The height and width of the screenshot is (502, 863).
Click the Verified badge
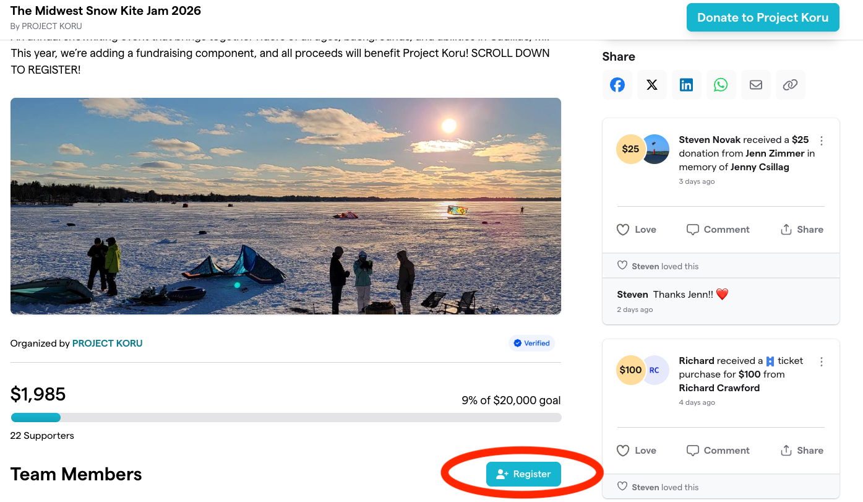[531, 343]
